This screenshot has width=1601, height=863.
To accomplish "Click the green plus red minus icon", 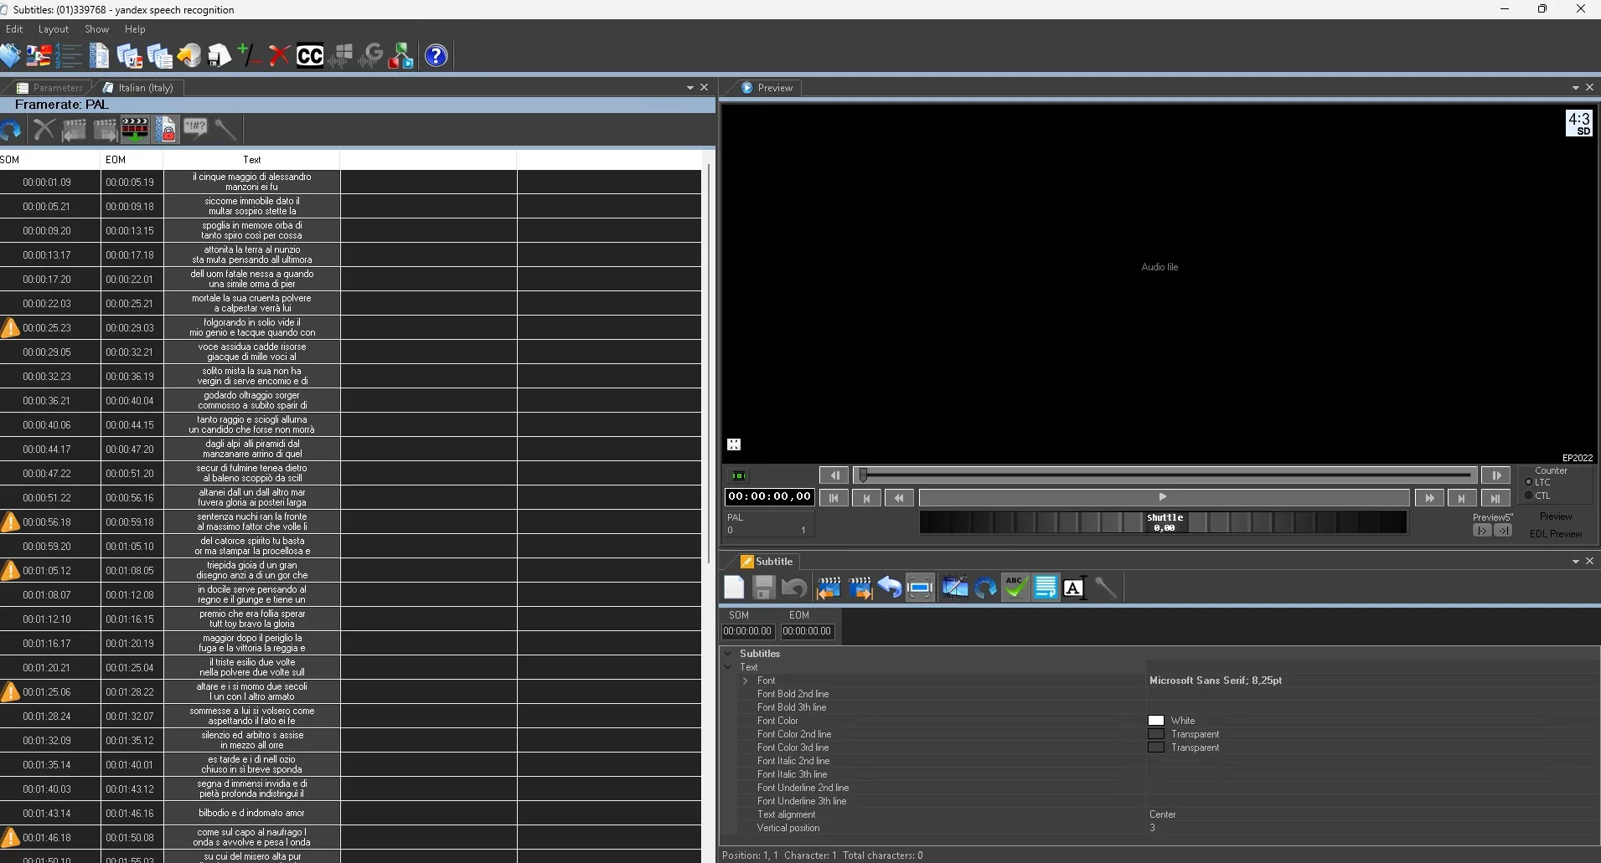I will pyautogui.click(x=249, y=56).
